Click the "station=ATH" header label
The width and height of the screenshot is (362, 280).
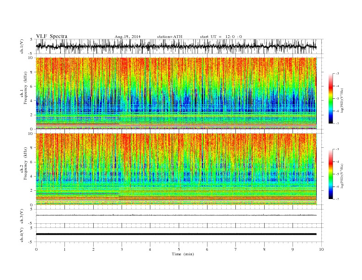click(170, 37)
